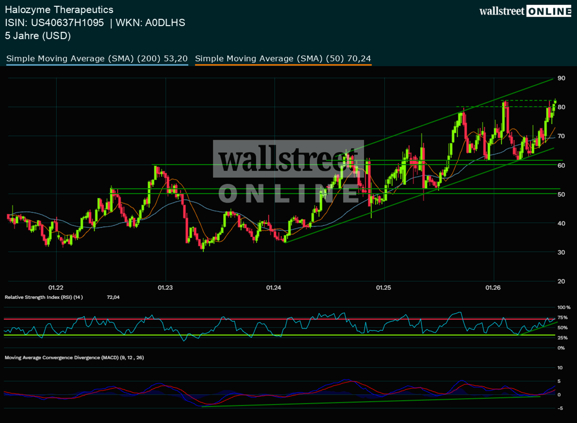Click the 5 label on the MACD axis

[559, 382]
